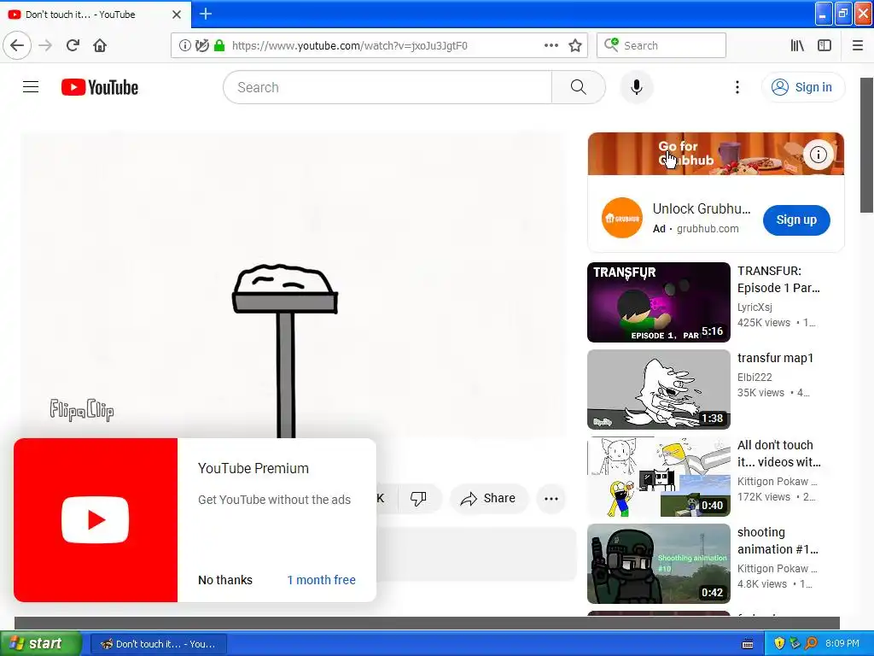Dislike this video
Screen dimensions: 874x656
coord(418,498)
